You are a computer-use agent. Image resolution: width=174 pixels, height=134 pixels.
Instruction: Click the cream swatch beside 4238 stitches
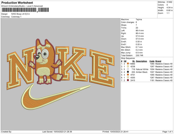(x=128, y=66)
